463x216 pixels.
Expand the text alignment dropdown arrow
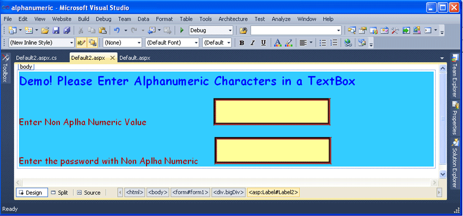pyautogui.click(x=311, y=43)
